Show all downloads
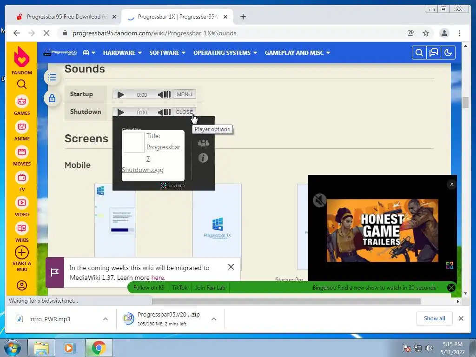This screenshot has height=357, width=476. 435,318
